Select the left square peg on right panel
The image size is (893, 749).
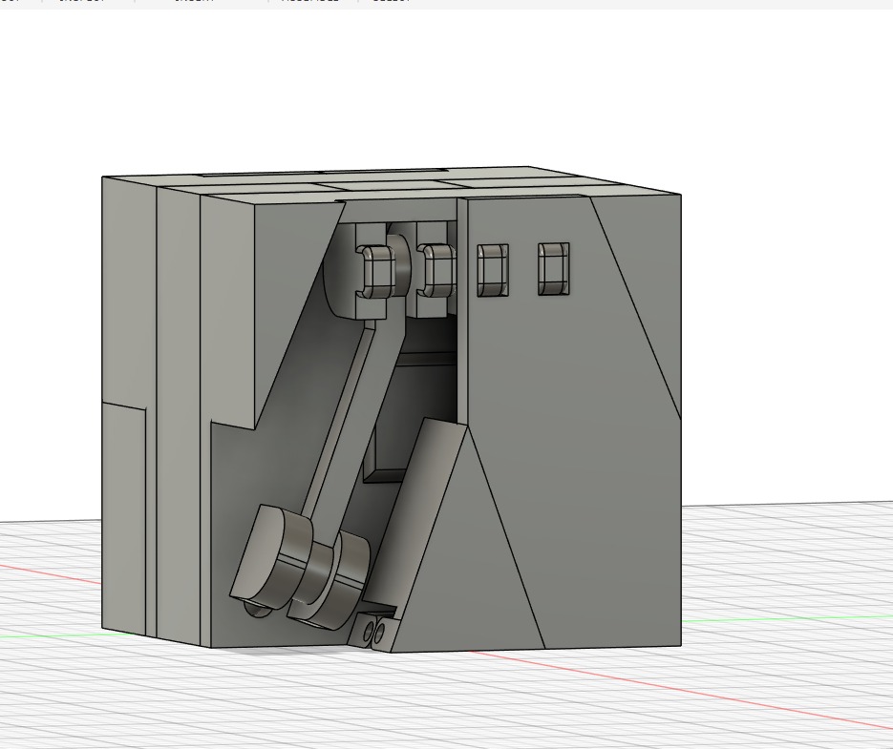[x=493, y=270]
